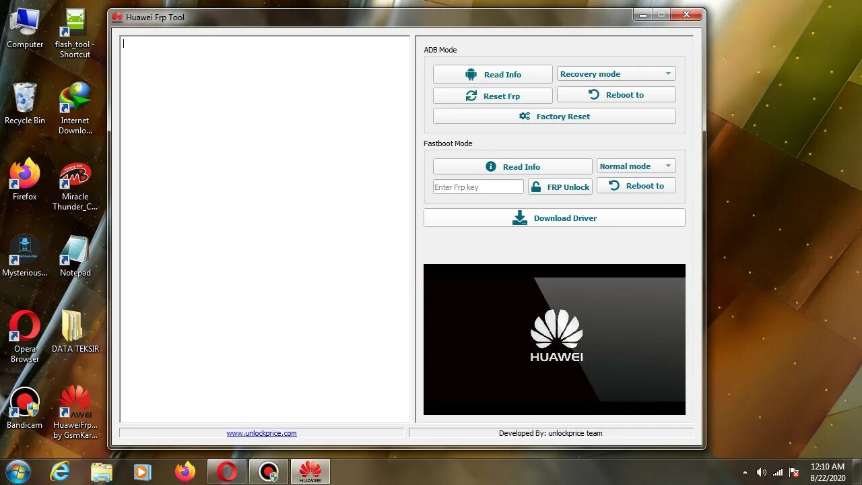Click the Factory Reset button

pyautogui.click(x=554, y=116)
